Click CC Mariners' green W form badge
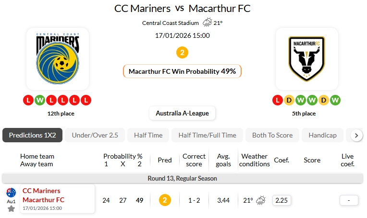Screen dimensions: 367x218 click(x=39, y=101)
